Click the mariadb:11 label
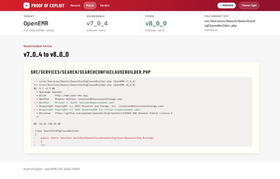Image resolution: width=280 pixels, height=179 pixels. point(211,30)
